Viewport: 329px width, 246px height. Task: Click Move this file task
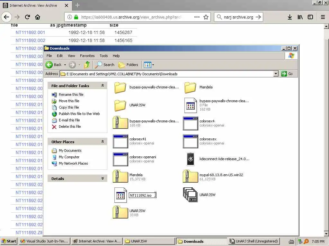[69, 101]
